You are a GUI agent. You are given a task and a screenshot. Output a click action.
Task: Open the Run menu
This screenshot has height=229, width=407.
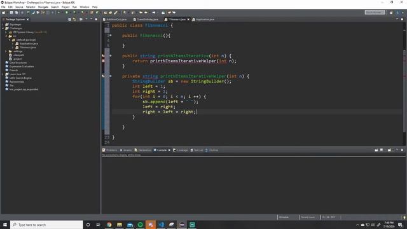tap(74, 7)
